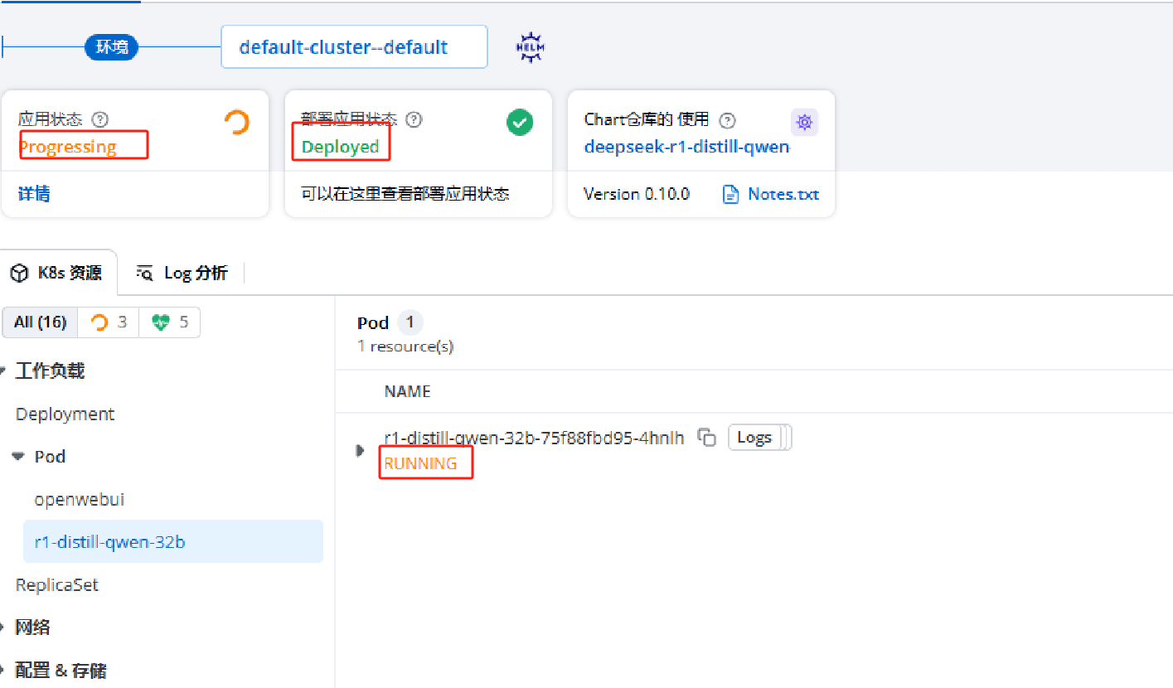Click the help icon next to Chart仓库的 使用
The height and width of the screenshot is (688, 1173).
tap(727, 121)
